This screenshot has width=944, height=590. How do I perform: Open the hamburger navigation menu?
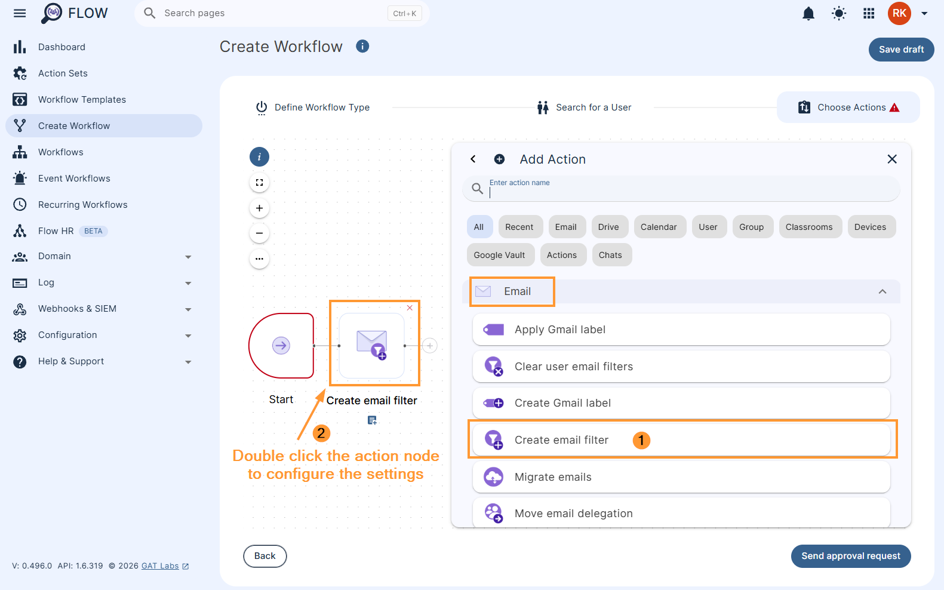click(x=20, y=13)
